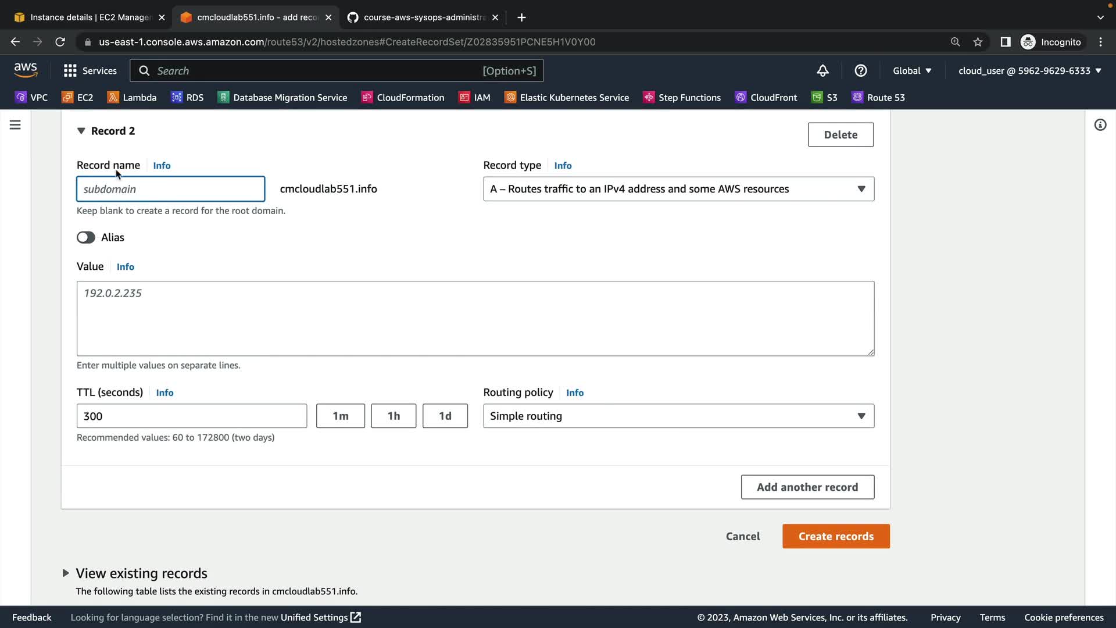The image size is (1116, 628).
Task: Click the Create records button
Action: coord(835,536)
